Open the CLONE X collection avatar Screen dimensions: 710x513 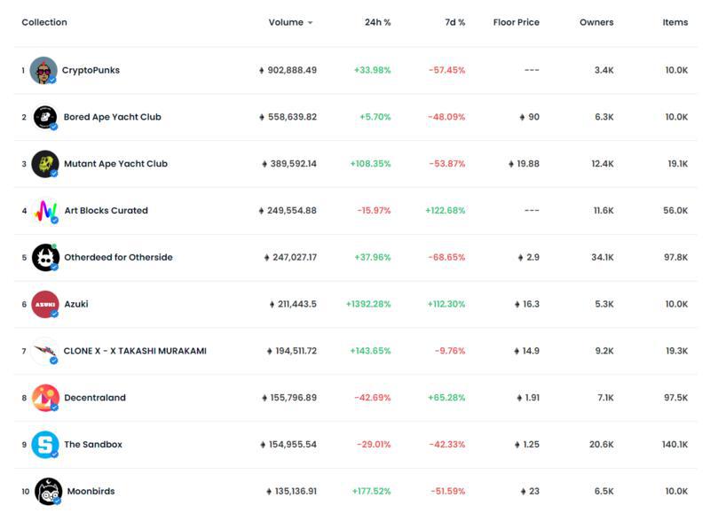(45, 351)
